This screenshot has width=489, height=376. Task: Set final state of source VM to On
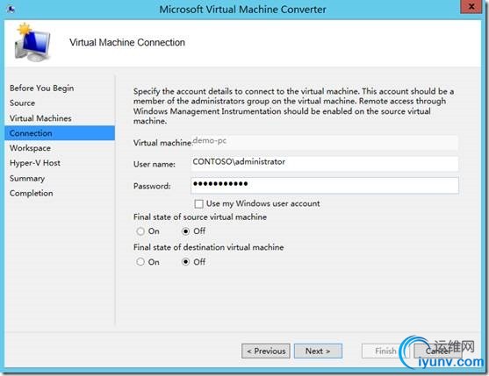coord(140,231)
